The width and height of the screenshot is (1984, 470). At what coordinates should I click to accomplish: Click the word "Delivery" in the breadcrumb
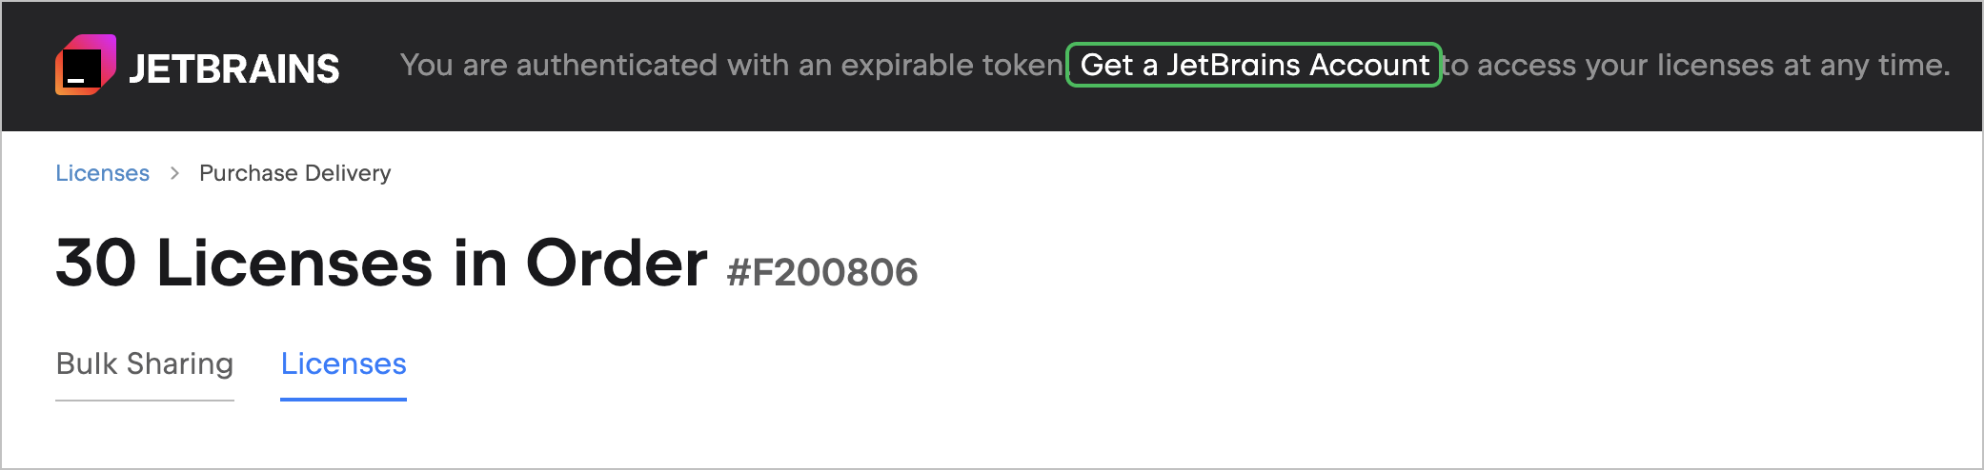point(348,173)
